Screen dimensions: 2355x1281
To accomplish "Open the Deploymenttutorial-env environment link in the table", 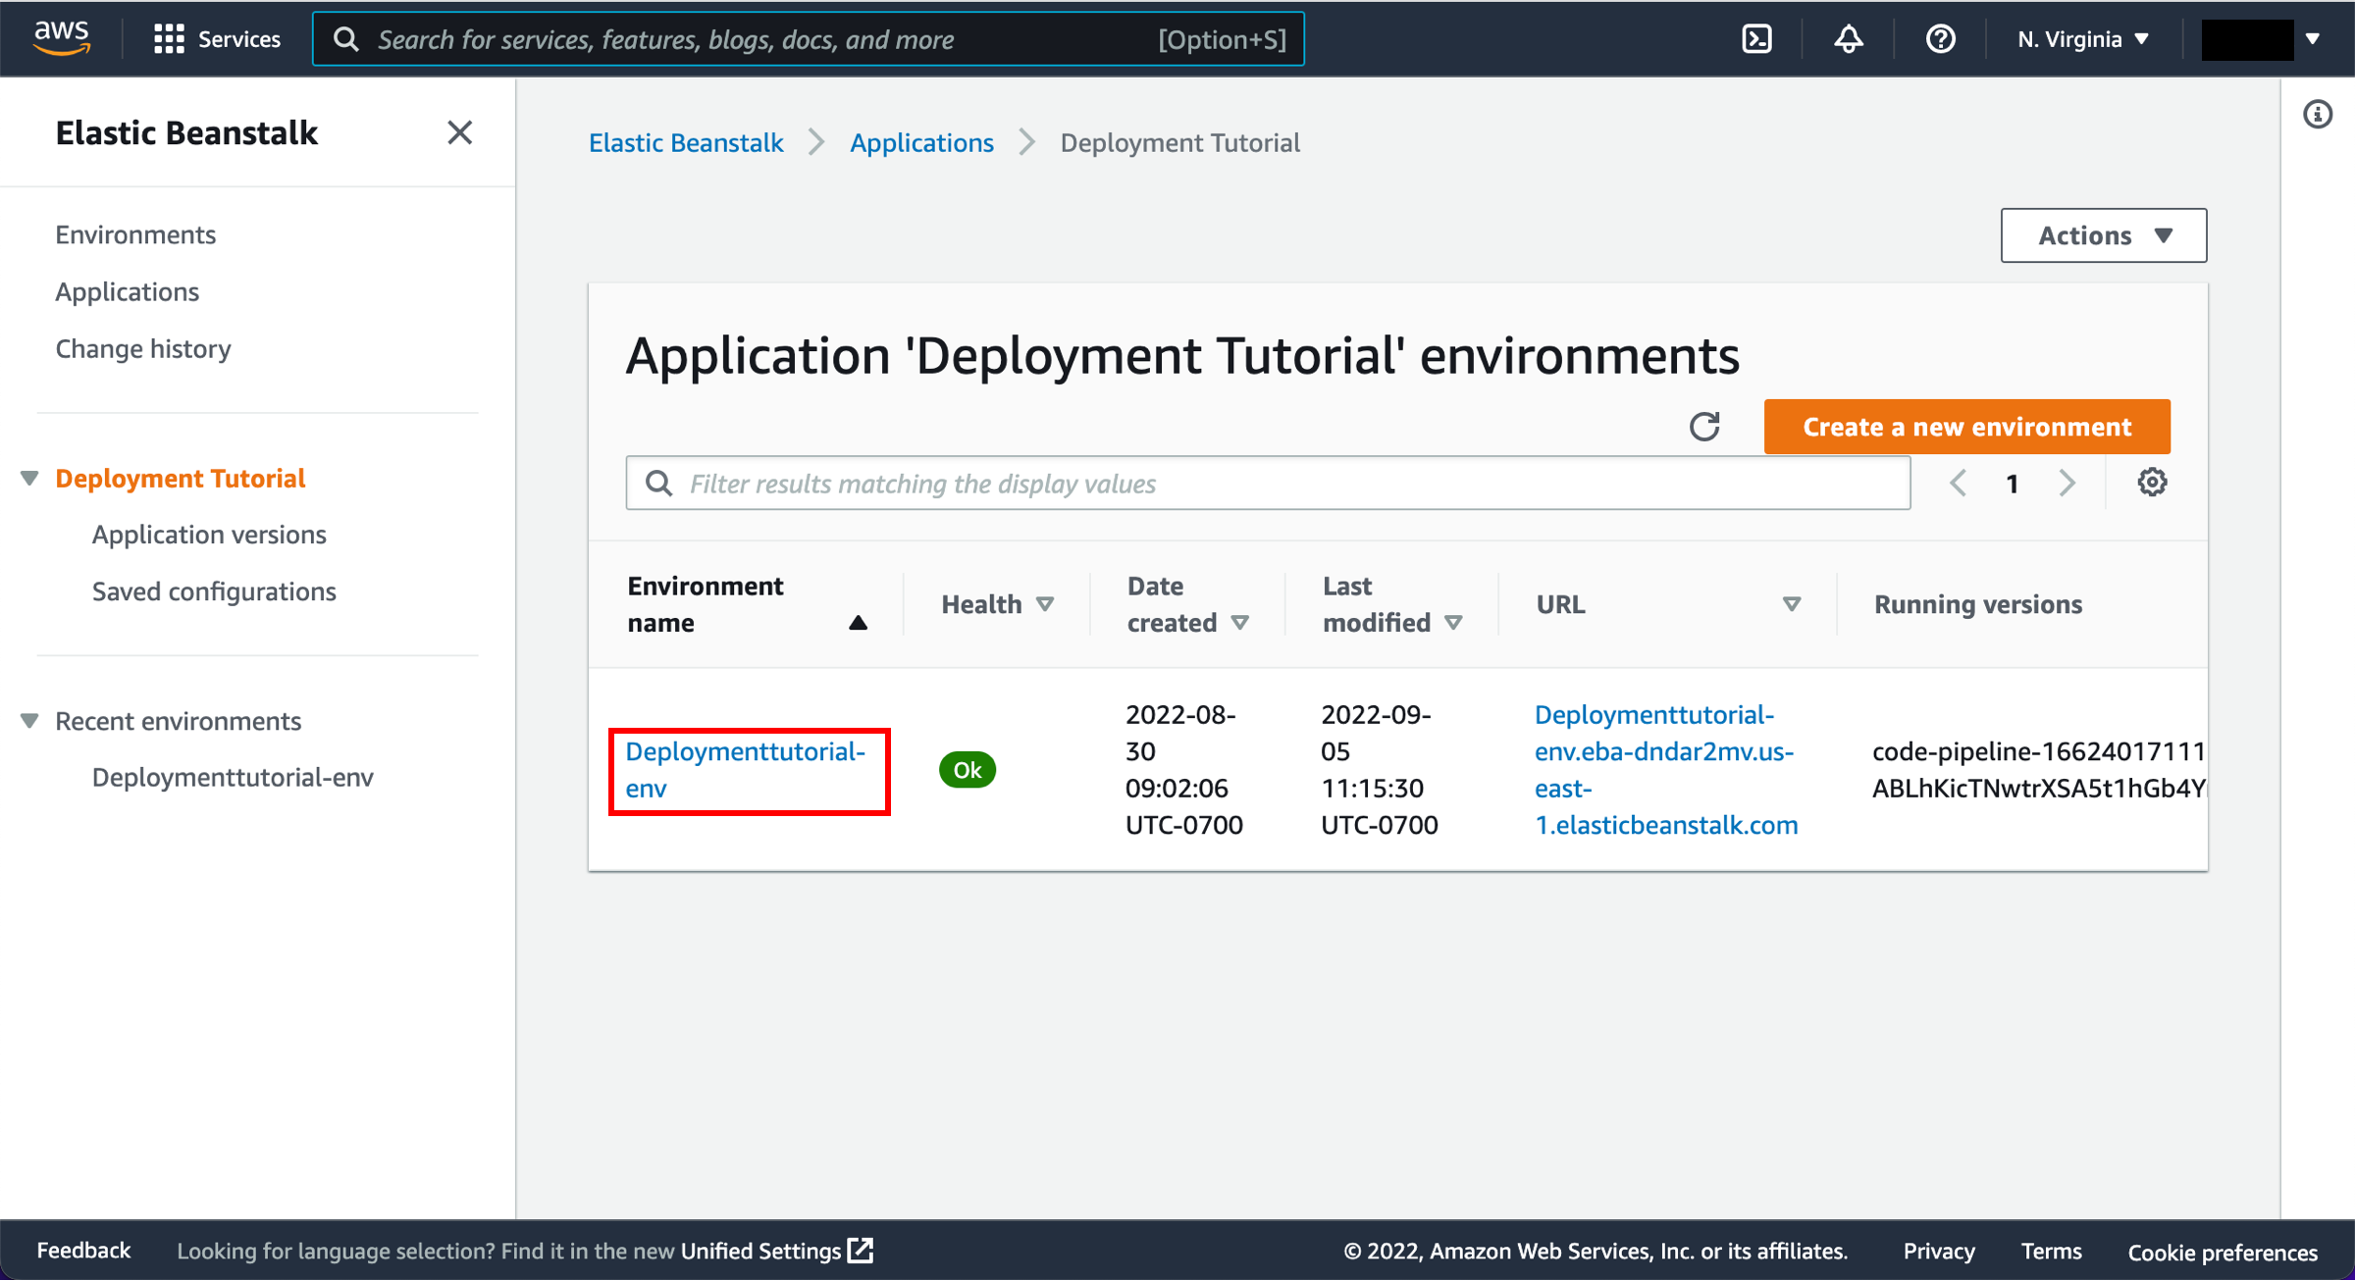I will coord(746,770).
